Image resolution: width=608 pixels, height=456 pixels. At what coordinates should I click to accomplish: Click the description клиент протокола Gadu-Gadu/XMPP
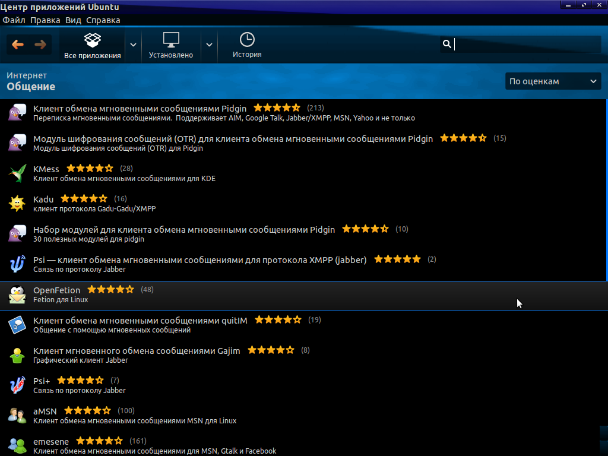[x=94, y=208]
